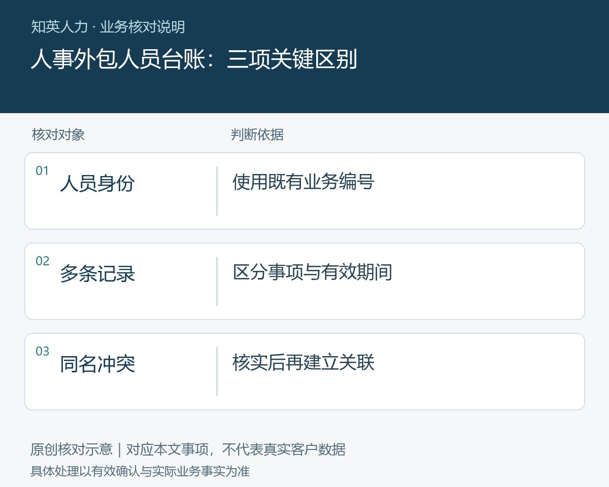Click the column heading 核对对象
609x487 pixels.
pos(58,134)
